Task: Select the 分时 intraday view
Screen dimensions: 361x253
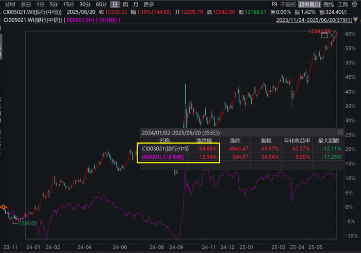Action: [x=10, y=4]
